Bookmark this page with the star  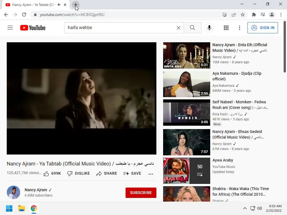tap(243, 15)
